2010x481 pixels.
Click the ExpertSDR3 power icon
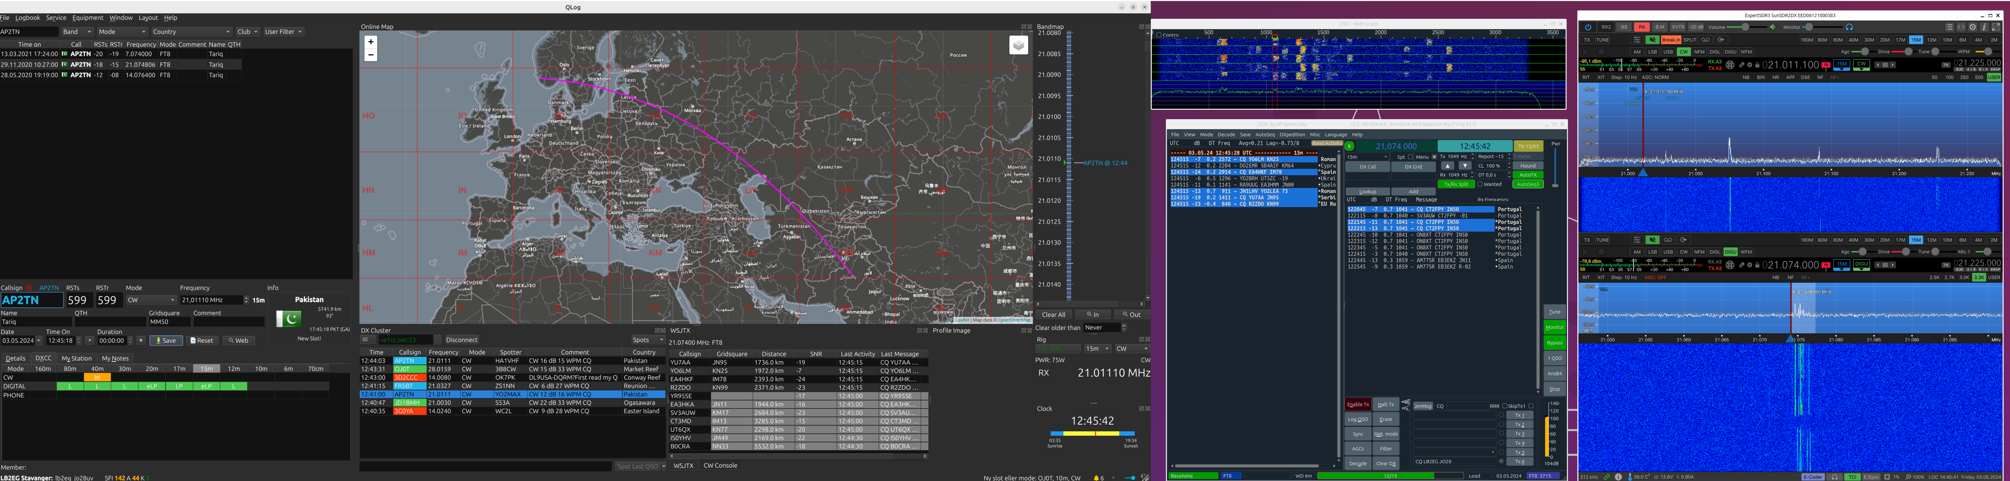tap(1588, 27)
